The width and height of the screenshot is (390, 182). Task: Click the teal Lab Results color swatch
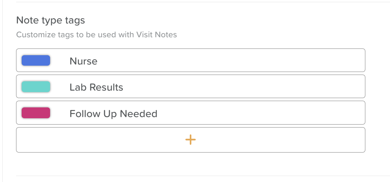(36, 87)
